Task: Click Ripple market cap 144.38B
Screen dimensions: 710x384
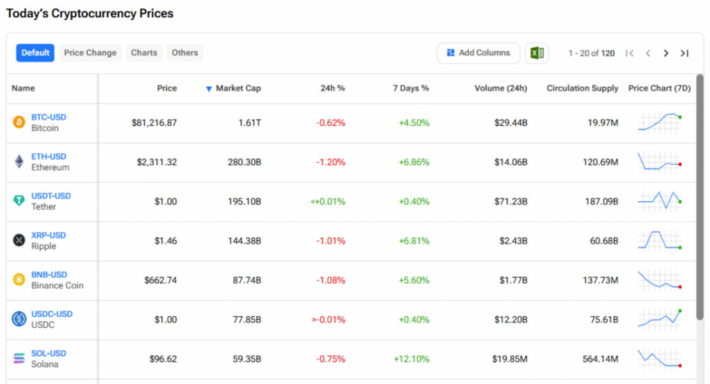Action: pos(244,240)
